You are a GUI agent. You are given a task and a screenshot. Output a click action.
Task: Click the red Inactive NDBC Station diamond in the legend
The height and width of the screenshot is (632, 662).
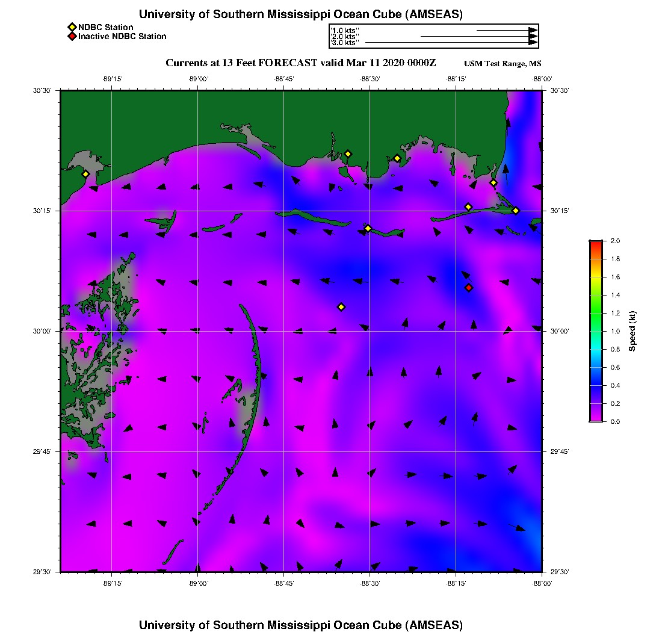click(72, 36)
